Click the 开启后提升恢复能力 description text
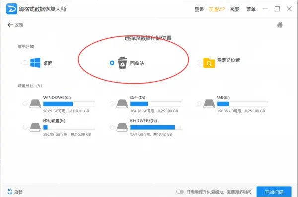The height and width of the screenshot is (197, 298). [x=219, y=192]
